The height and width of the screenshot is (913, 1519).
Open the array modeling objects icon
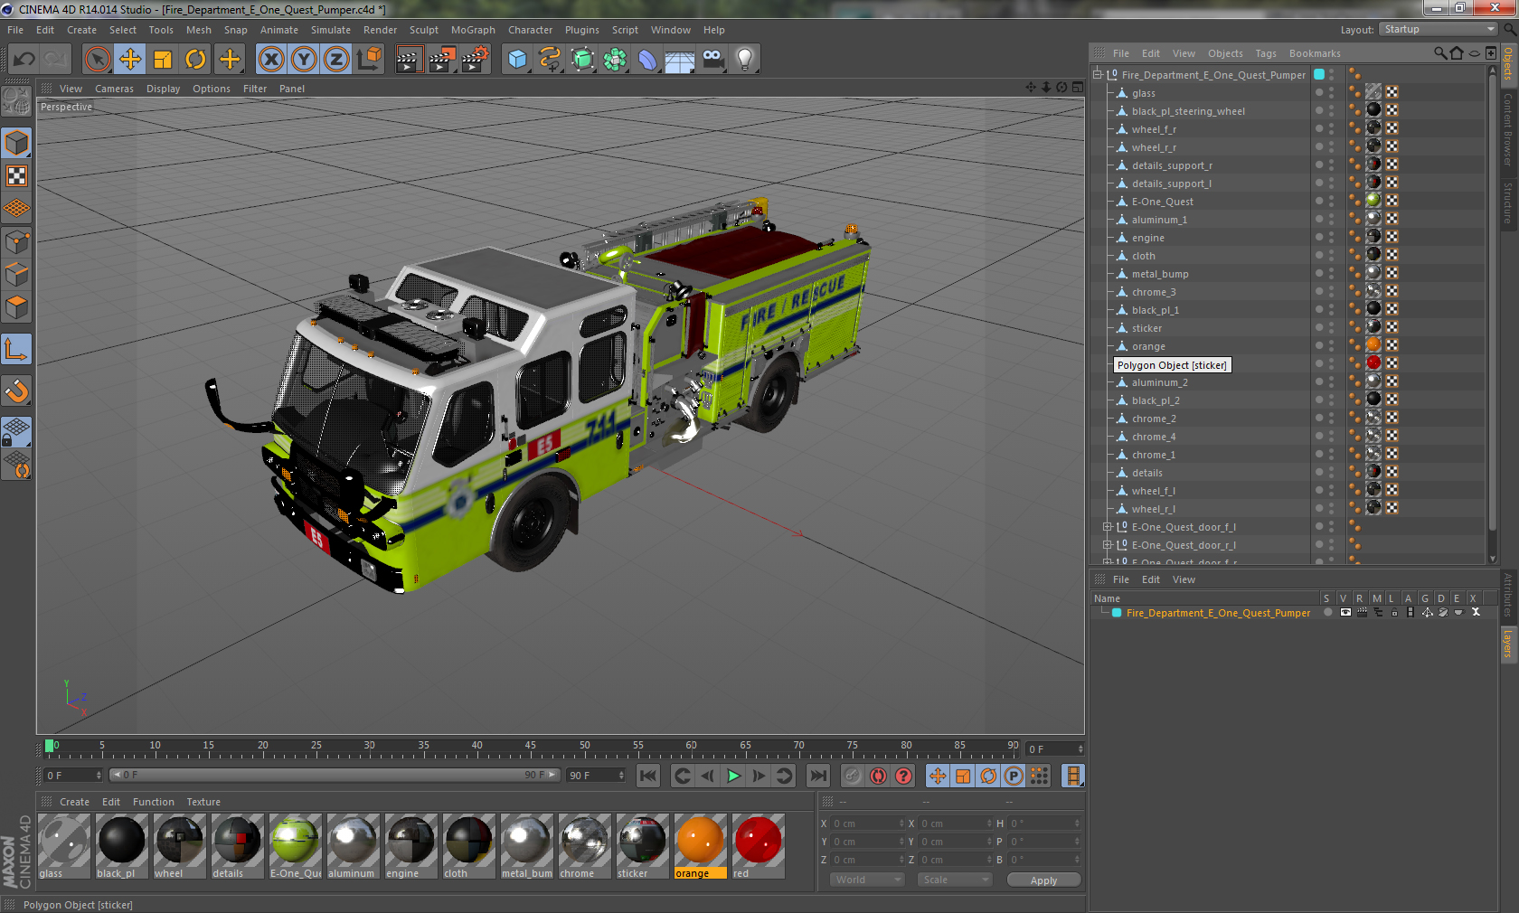pos(615,60)
